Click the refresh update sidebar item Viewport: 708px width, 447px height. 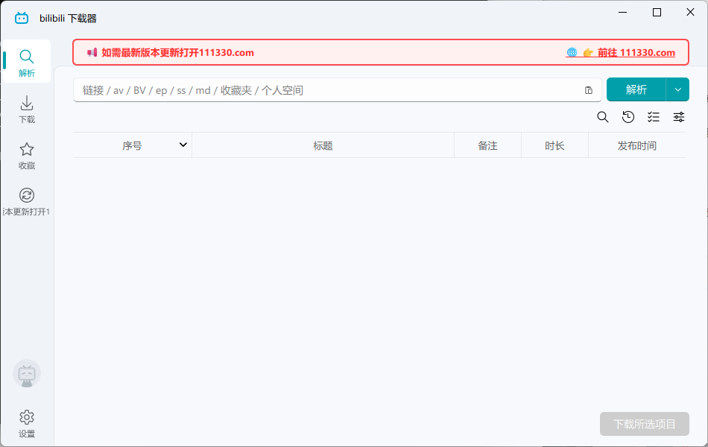[27, 201]
